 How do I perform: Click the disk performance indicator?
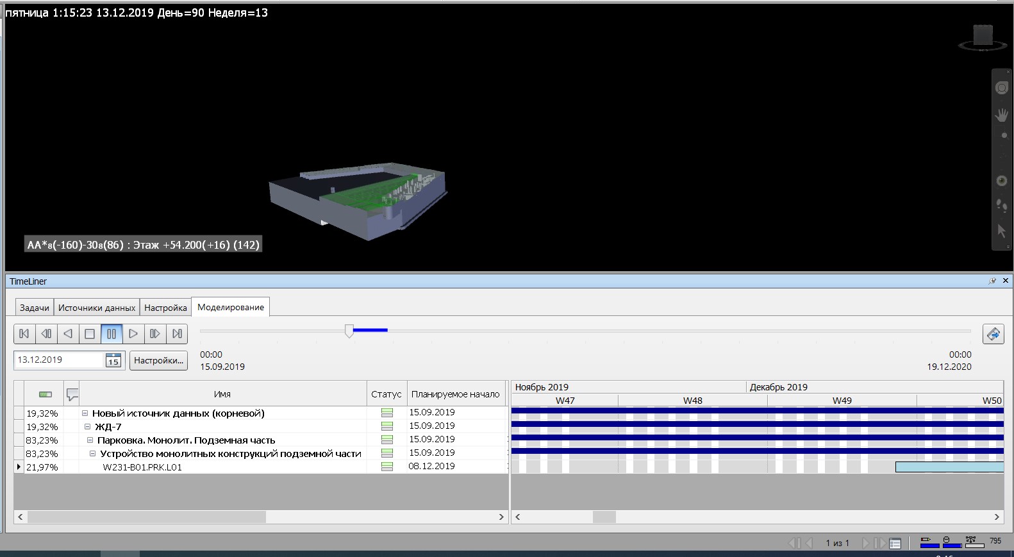pyautogui.click(x=952, y=542)
